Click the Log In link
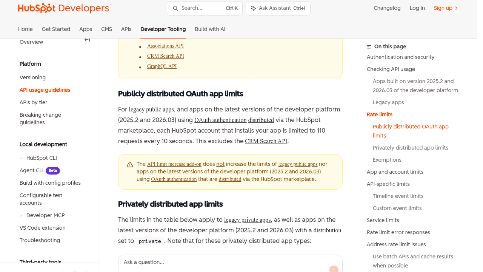The height and width of the screenshot is (272, 483). [x=417, y=8]
